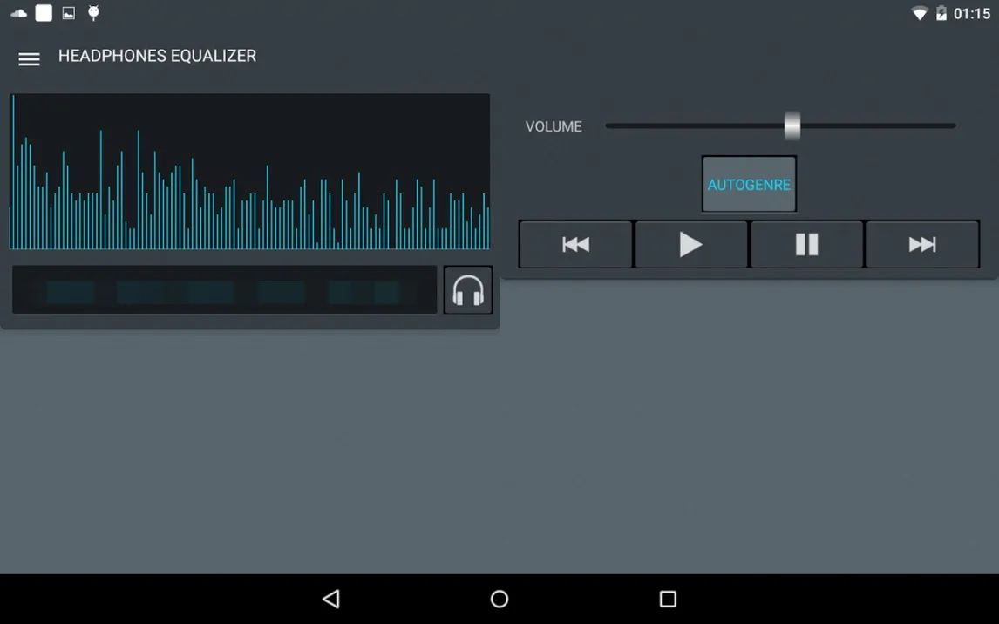The height and width of the screenshot is (624, 999).
Task: Click the HEADPHONES EQUALIZER title
Action: tap(157, 56)
